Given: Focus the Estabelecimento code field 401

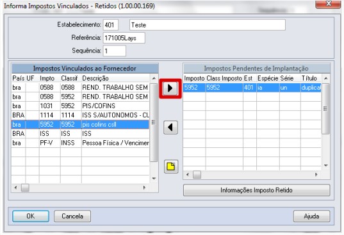Looking at the screenshot, I should (111, 25).
